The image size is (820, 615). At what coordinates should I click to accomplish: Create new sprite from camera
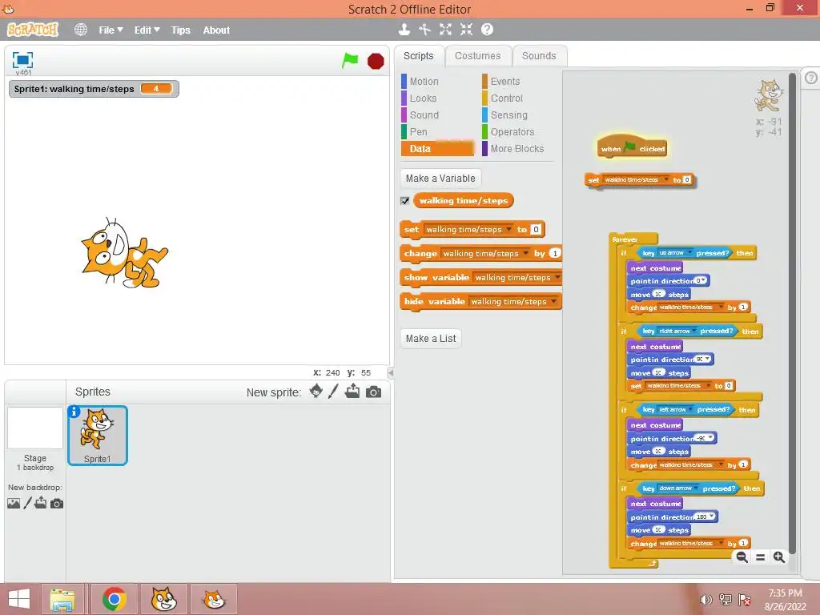[373, 392]
